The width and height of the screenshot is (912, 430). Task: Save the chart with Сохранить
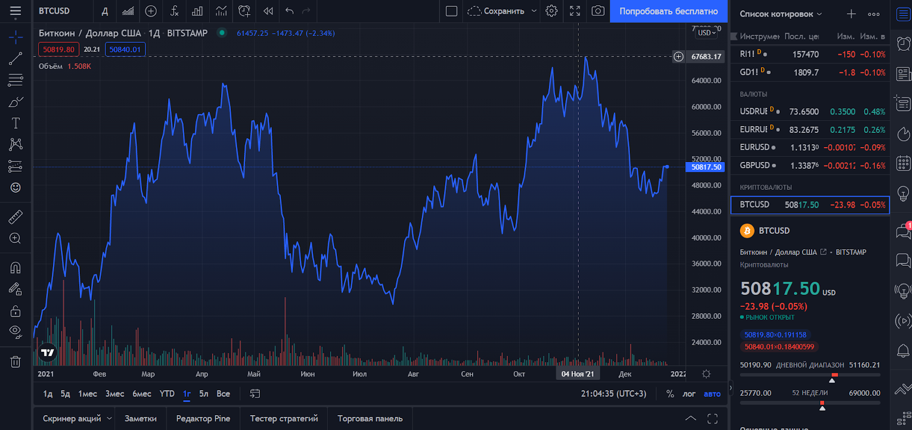click(x=496, y=11)
